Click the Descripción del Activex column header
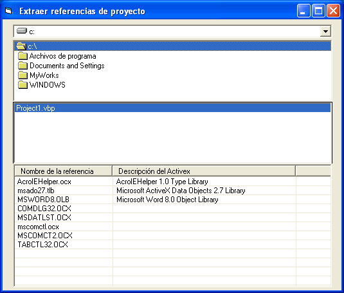 [x=204, y=171]
